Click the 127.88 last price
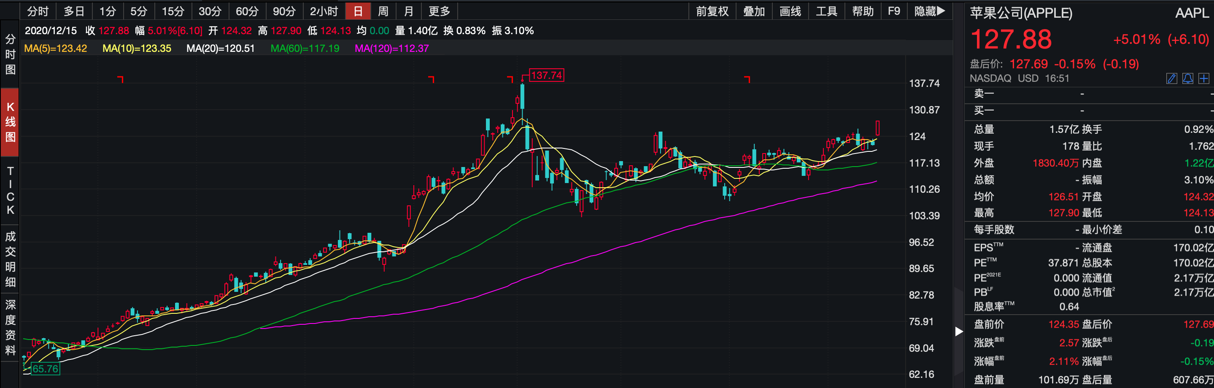 (1011, 39)
